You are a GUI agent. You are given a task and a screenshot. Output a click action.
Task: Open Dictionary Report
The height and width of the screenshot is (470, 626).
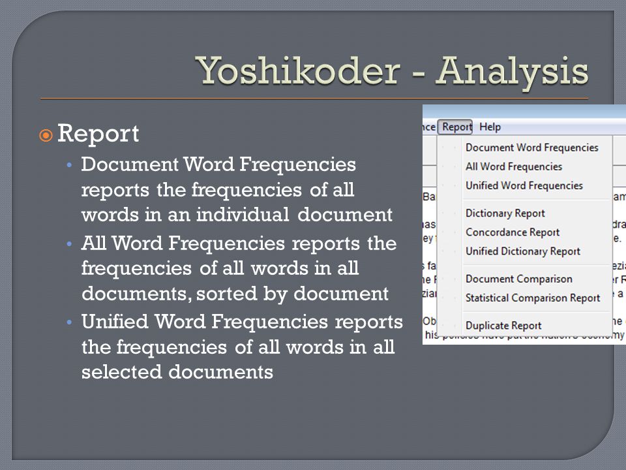(505, 213)
